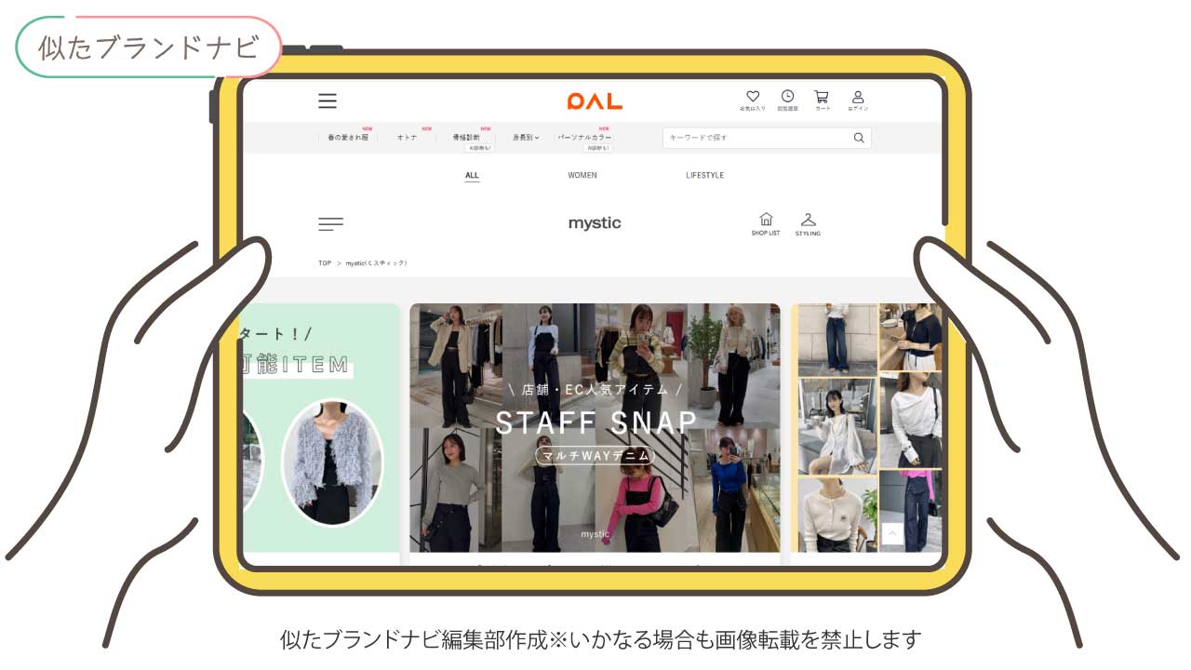1191x670 pixels.
Task: Click the scroll-to-top arrow button
Action: (x=892, y=533)
